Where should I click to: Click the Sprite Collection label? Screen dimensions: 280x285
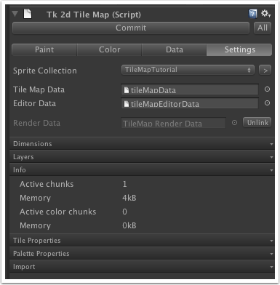pos(45,71)
